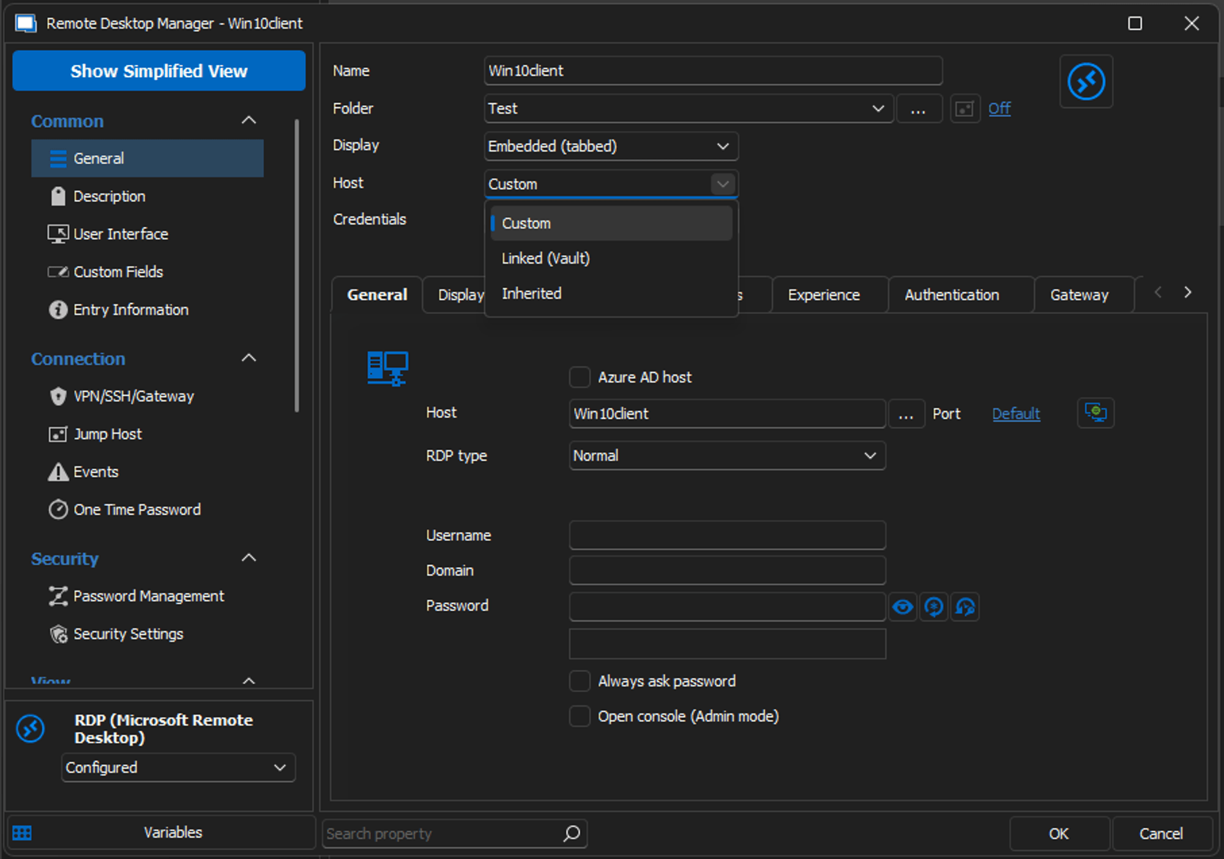Click the password history icon
Image resolution: width=1224 pixels, height=859 pixels.
965,607
